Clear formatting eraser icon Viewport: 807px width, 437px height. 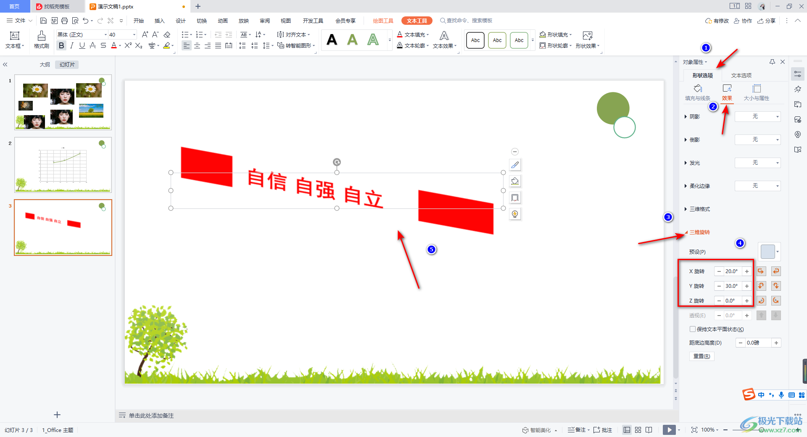(167, 34)
